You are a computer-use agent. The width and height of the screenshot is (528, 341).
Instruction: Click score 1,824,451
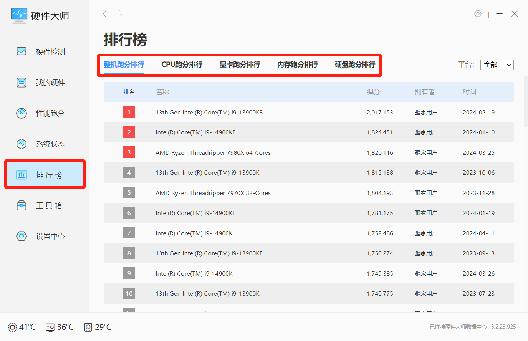380,132
